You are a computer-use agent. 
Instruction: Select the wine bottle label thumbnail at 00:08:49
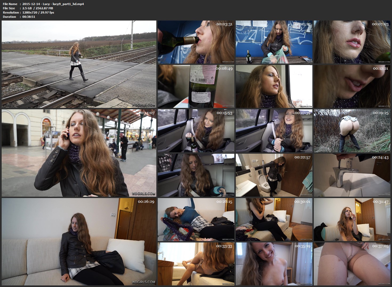click(x=196, y=86)
